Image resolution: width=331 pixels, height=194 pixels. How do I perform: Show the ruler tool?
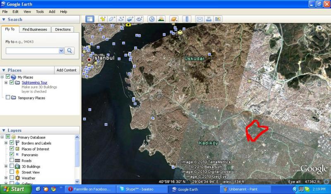click(187, 19)
